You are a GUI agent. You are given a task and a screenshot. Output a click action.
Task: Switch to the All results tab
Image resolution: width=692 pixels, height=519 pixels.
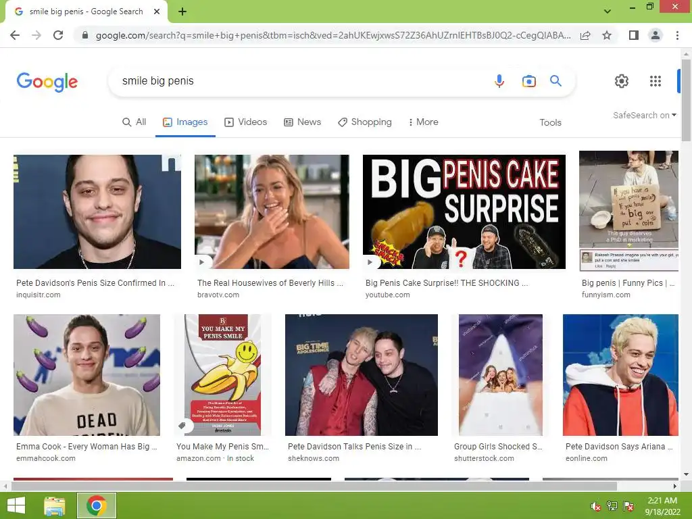[134, 122]
